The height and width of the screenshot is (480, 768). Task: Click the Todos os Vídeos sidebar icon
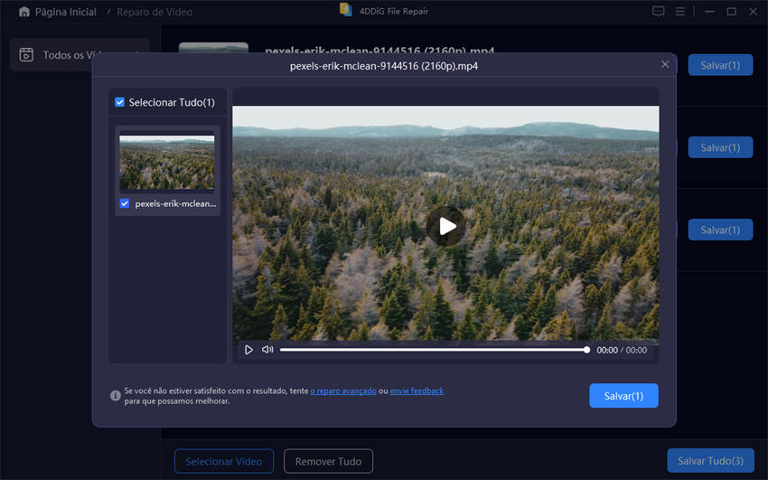point(26,55)
